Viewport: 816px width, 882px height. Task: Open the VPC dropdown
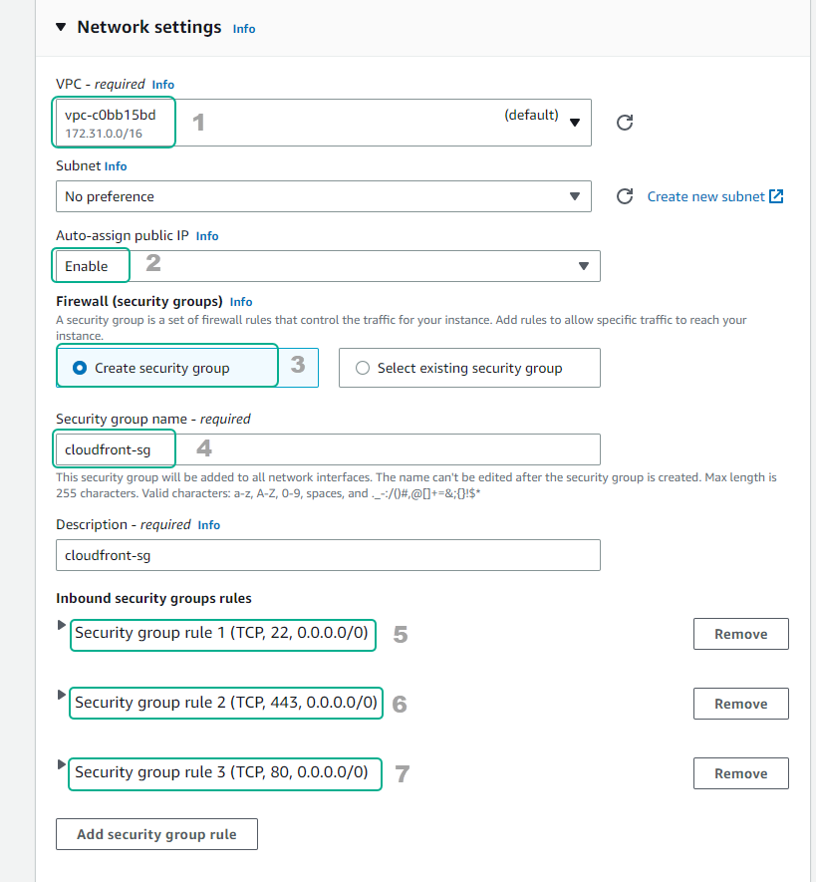click(575, 122)
